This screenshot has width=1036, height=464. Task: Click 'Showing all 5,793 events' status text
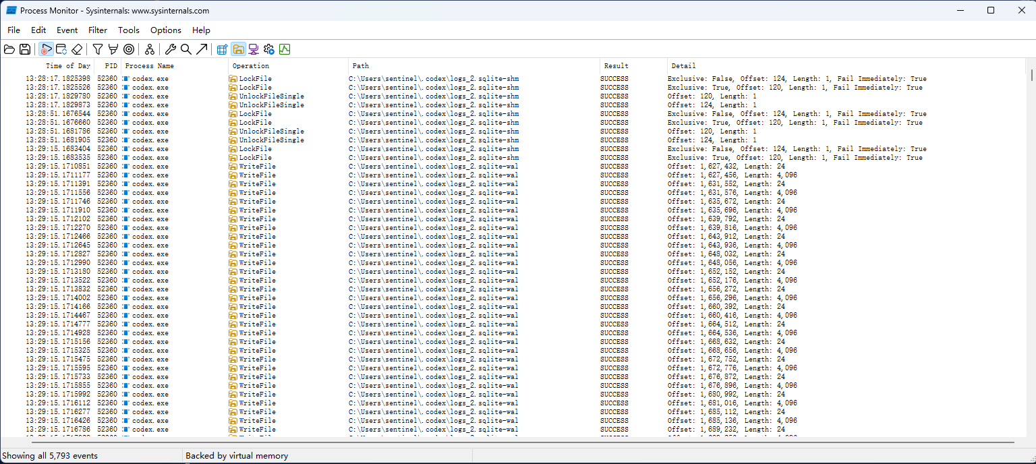coord(50,456)
